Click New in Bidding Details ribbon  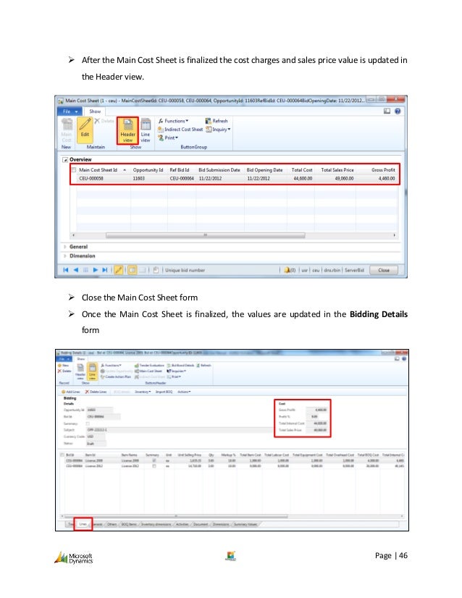pos(63,366)
